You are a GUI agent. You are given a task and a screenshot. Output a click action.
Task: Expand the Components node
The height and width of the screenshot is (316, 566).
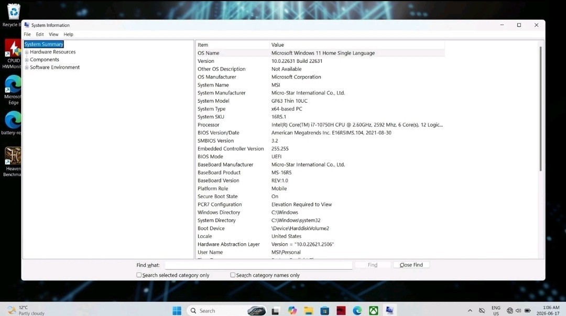[x=26, y=60]
